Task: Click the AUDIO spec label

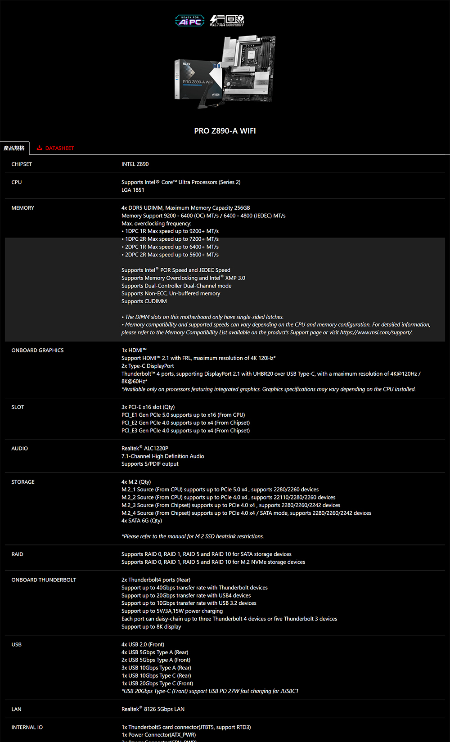Action: tap(20, 449)
